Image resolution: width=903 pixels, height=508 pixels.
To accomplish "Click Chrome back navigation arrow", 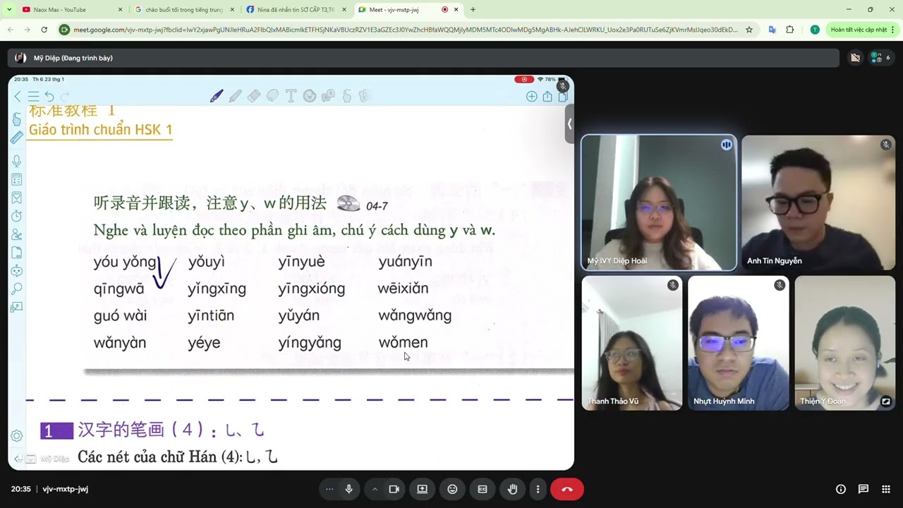I will pos(10,30).
